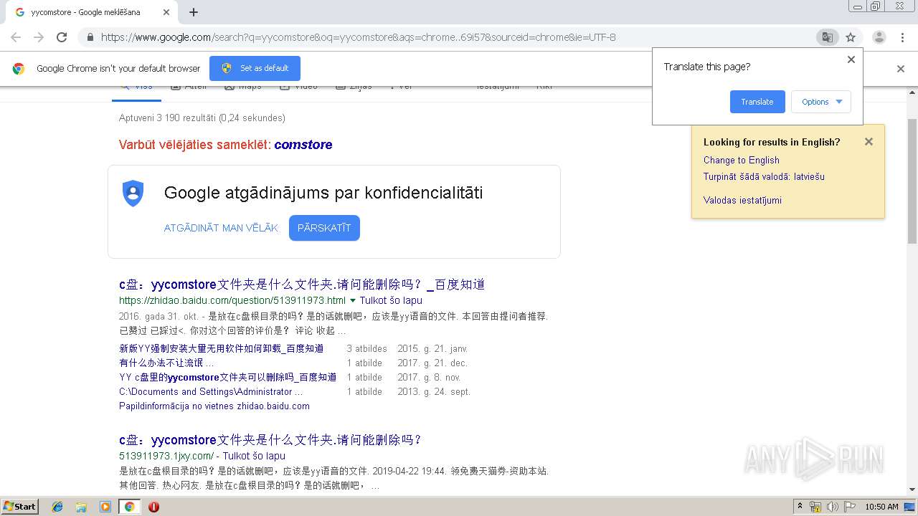This screenshot has height=516, width=918.
Task: Expand the arrow next to zhidao.baidu.com URL
Action: tap(353, 301)
